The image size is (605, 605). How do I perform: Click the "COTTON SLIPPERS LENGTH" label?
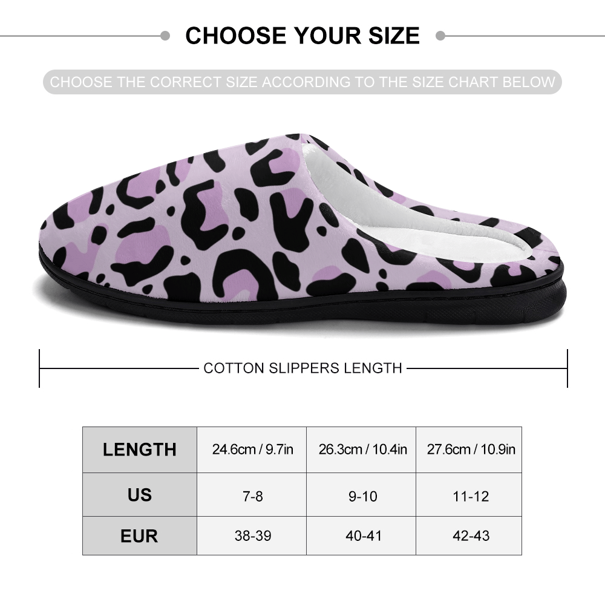pos(302,368)
